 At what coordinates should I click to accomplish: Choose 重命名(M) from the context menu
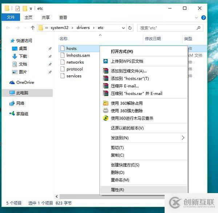pyautogui.click(x=144, y=180)
